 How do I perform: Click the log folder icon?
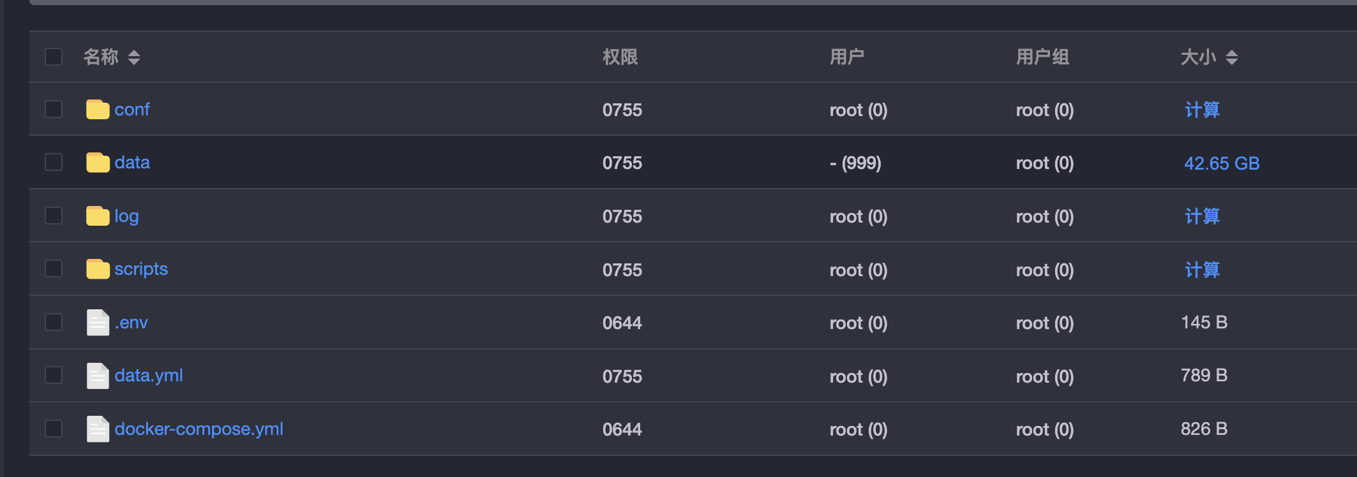[x=98, y=216]
